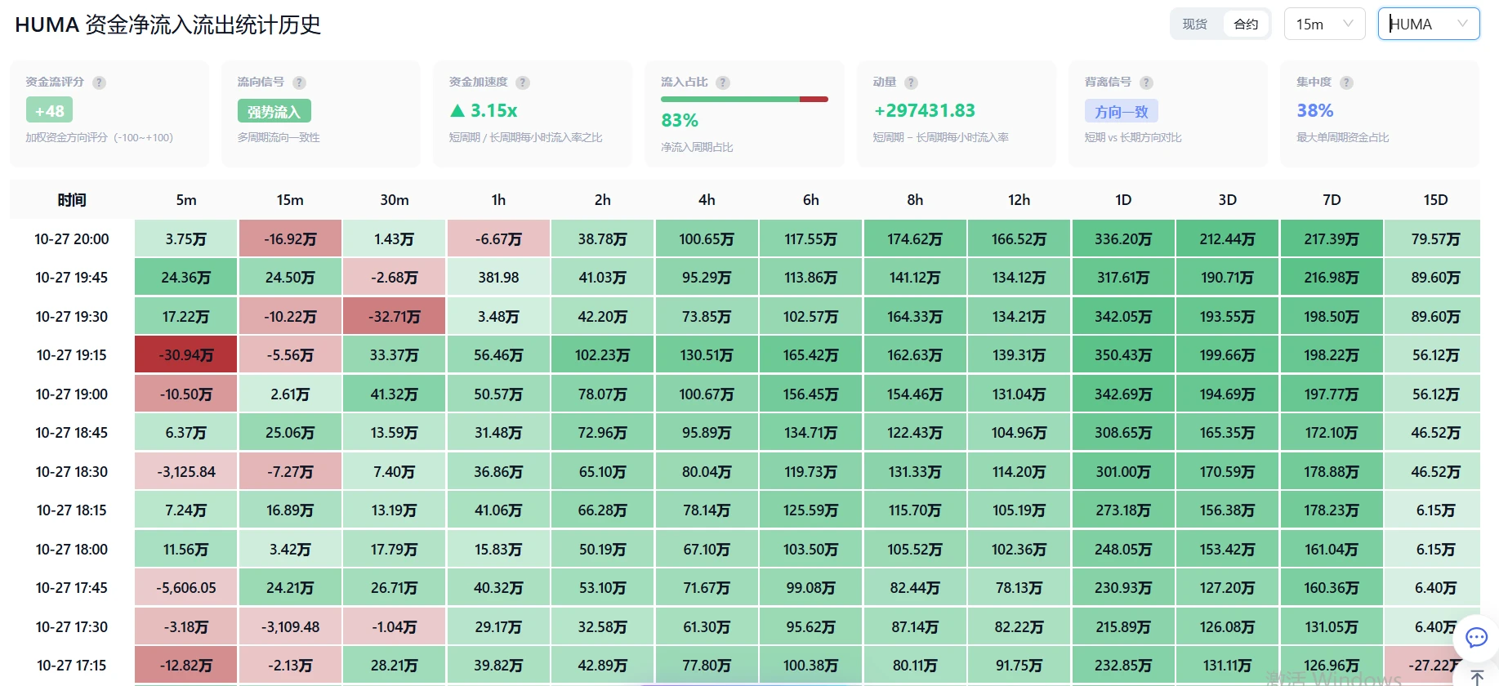This screenshot has height=686, width=1499.
Task: Click the 381.98 cell in 1h column
Action: (498, 278)
